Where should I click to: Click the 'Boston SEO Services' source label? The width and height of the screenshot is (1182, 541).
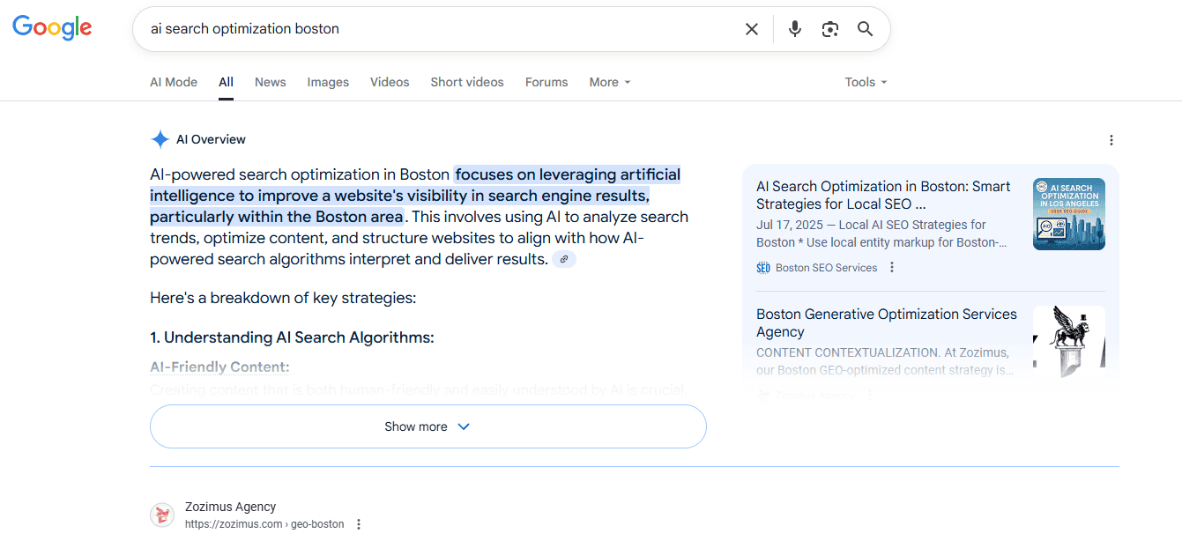tap(827, 268)
